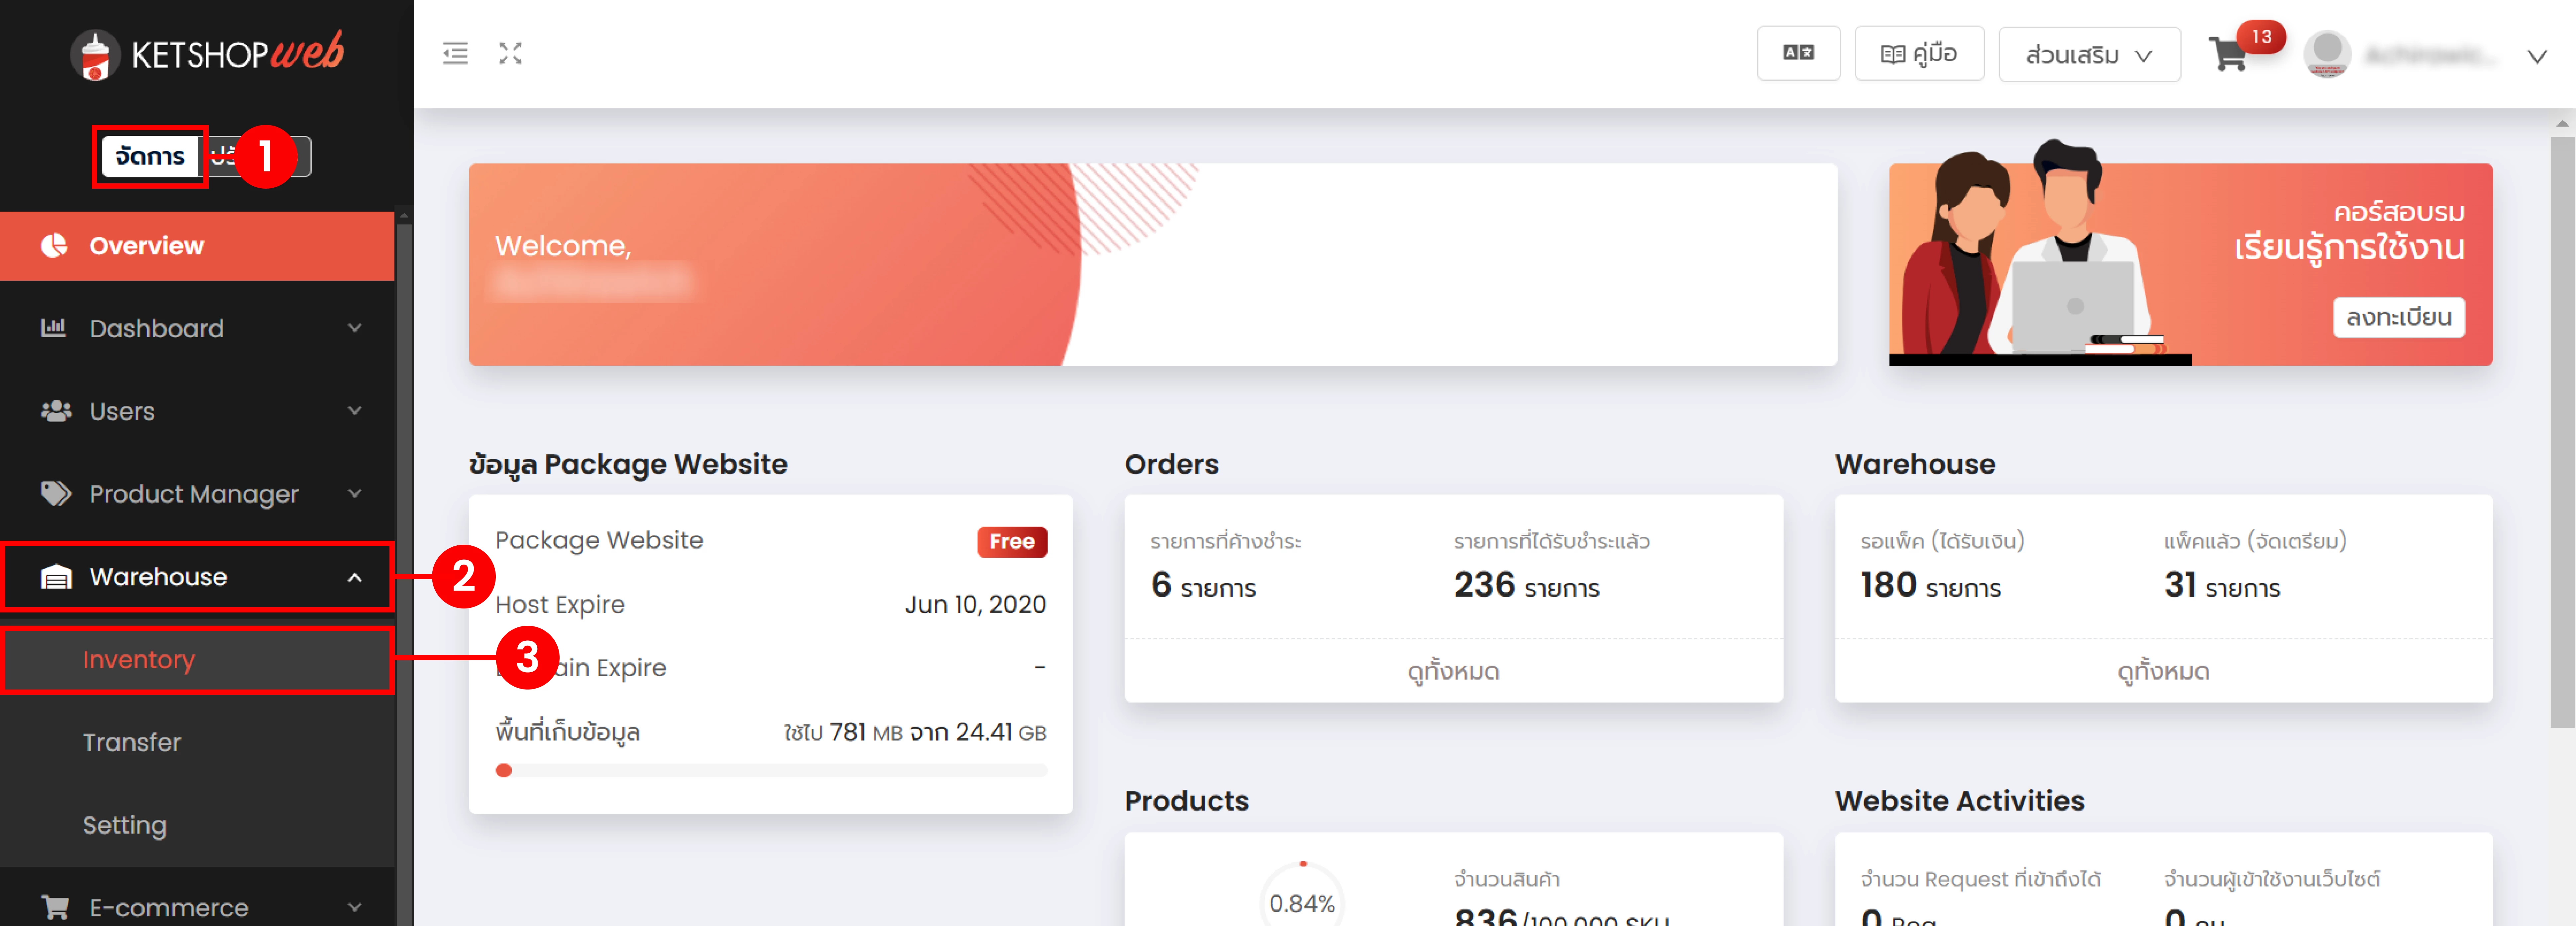
Task: Click the Users group icon
Action: 56,411
